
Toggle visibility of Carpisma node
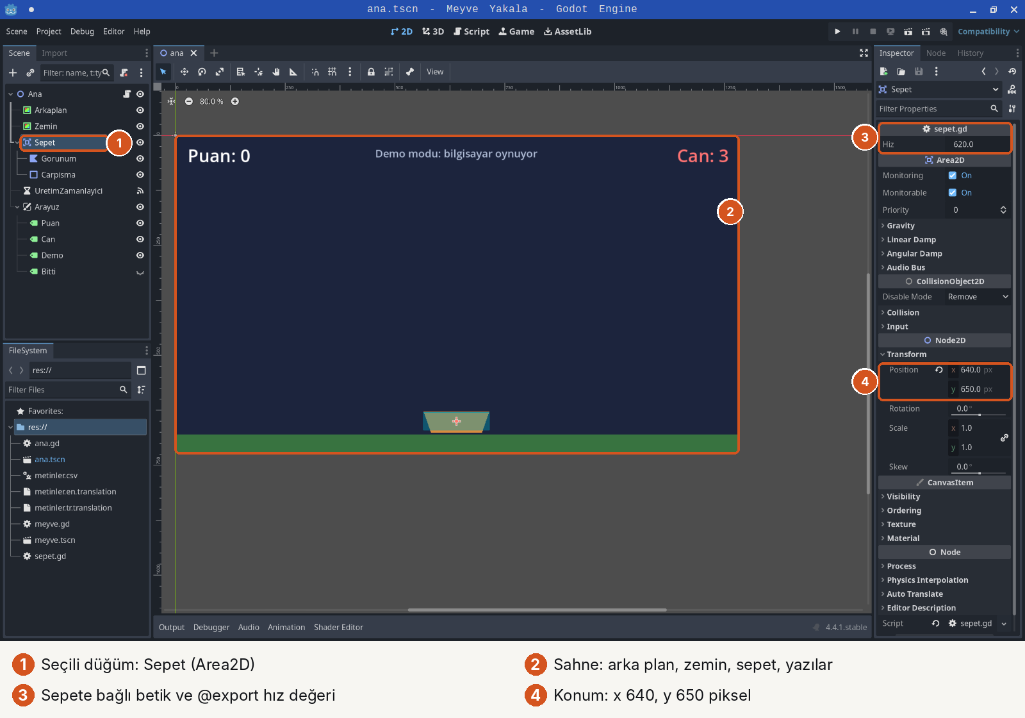(140, 175)
